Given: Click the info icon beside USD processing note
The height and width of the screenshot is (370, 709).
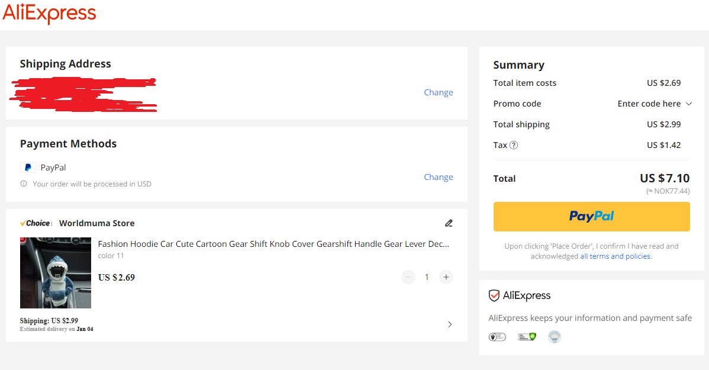Looking at the screenshot, I should (24, 184).
